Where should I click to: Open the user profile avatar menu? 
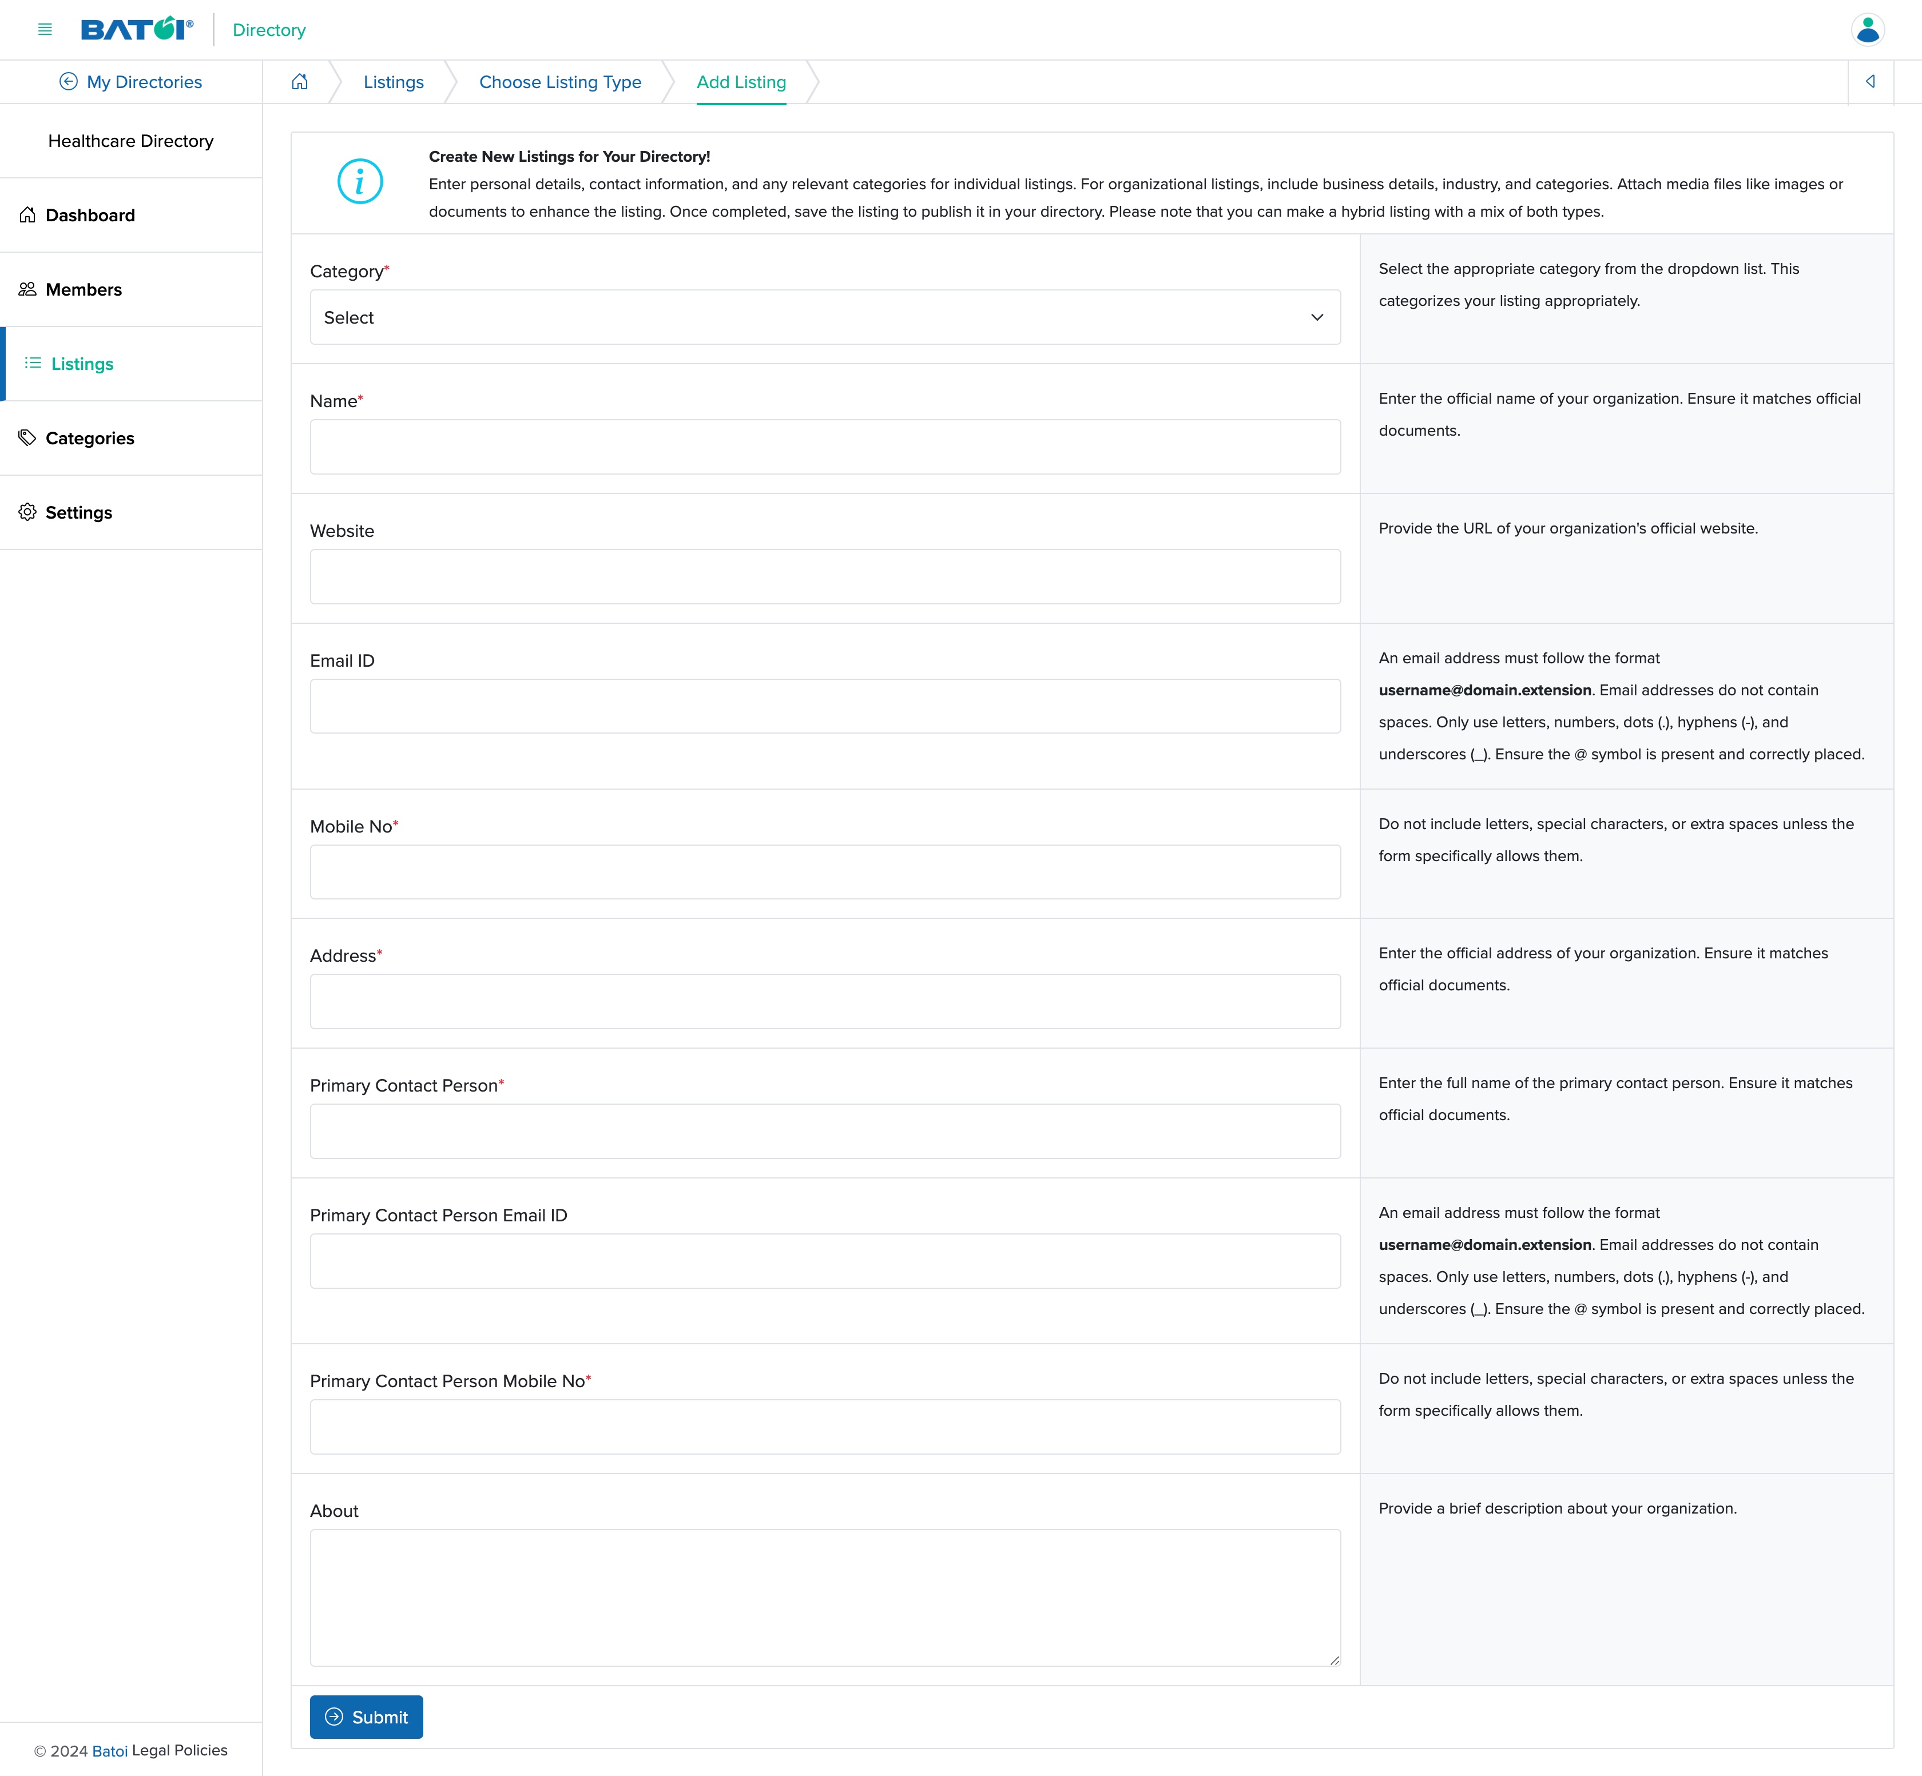tap(1869, 30)
